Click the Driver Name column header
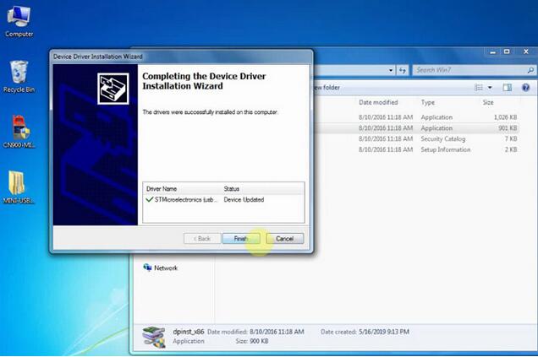The image size is (538, 357). tap(162, 188)
